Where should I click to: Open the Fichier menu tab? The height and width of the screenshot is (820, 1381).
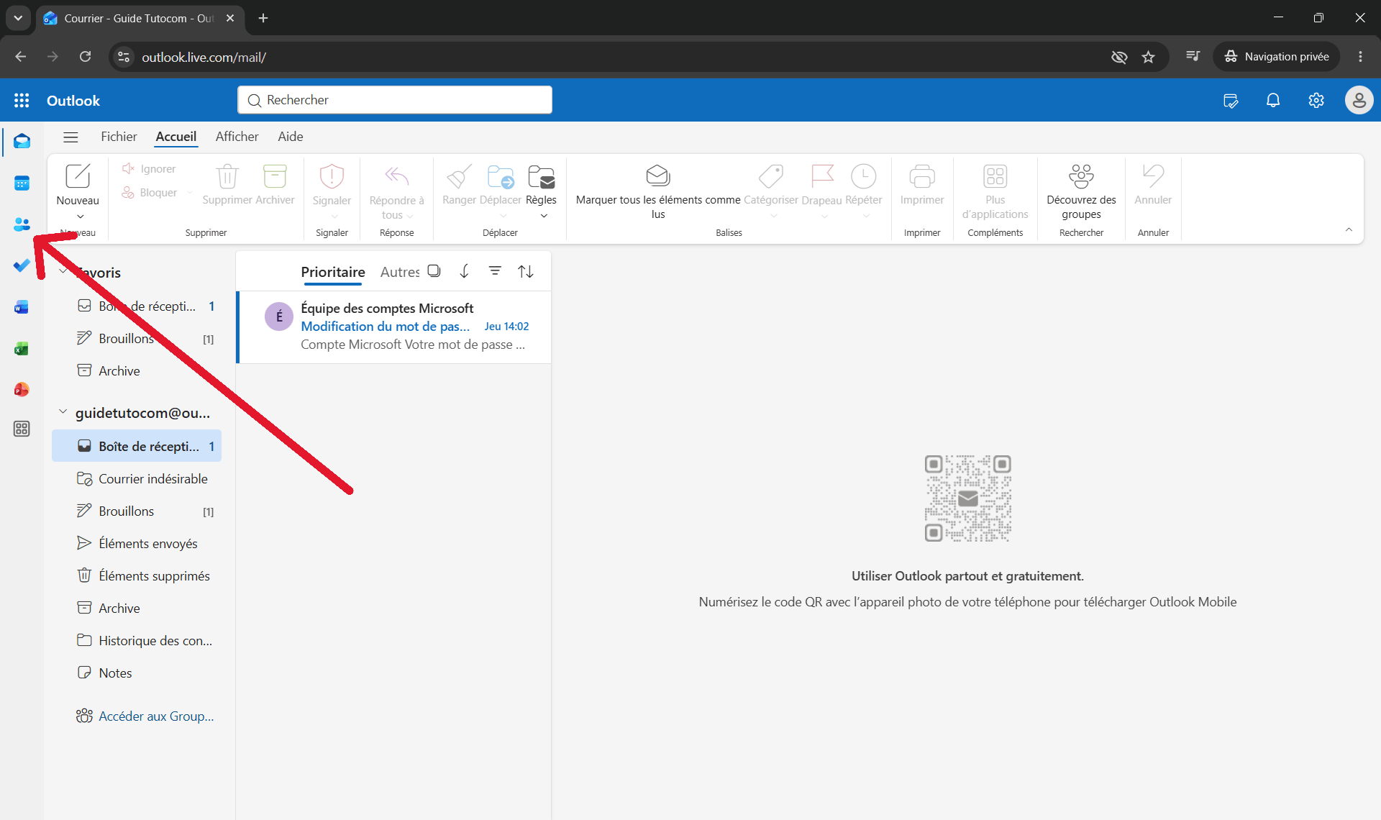tap(119, 137)
